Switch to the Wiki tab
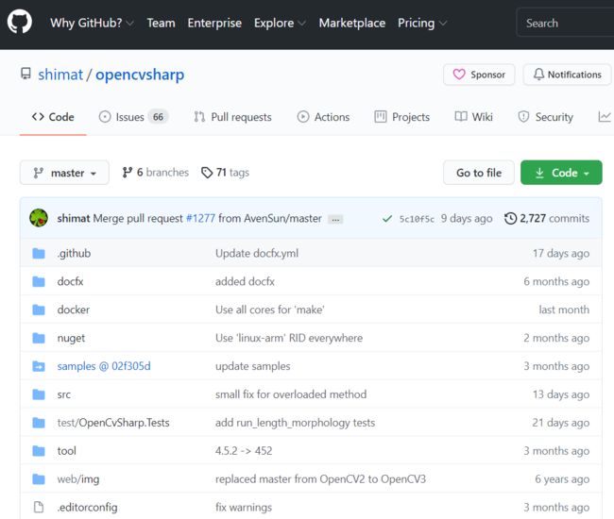The width and height of the screenshot is (614, 519). [x=473, y=117]
